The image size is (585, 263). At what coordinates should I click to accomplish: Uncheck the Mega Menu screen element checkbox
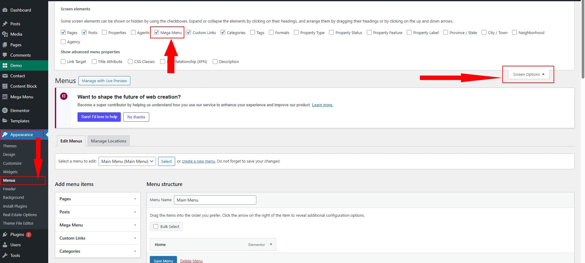pos(157,33)
